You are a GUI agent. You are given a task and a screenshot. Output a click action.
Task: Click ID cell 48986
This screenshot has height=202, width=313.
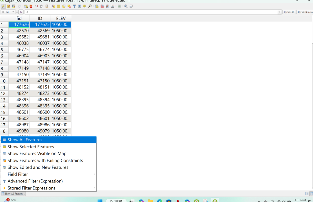40,125
